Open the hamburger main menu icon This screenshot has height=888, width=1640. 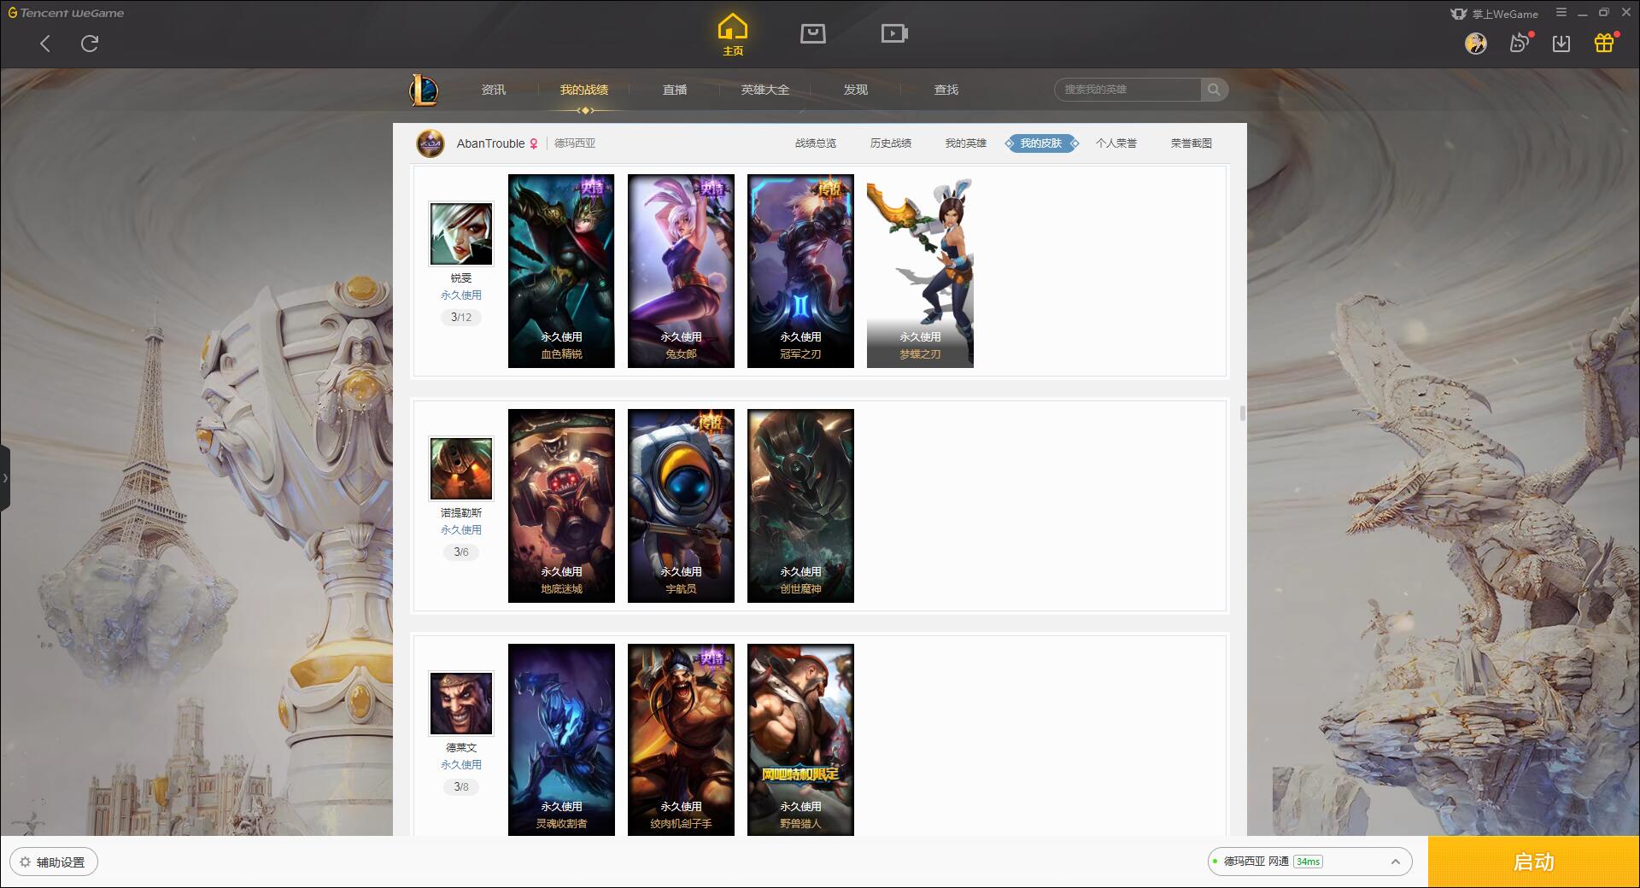(x=1561, y=13)
